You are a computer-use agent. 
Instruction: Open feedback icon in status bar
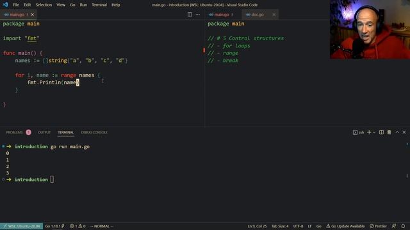394,226
